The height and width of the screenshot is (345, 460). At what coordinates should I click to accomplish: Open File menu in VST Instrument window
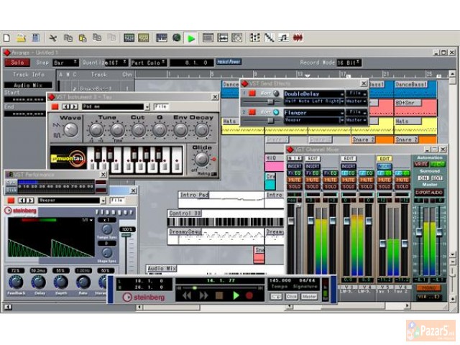(161, 107)
